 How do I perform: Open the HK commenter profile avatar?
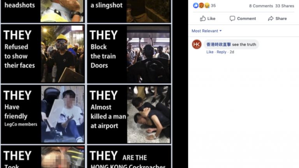coord(197,44)
